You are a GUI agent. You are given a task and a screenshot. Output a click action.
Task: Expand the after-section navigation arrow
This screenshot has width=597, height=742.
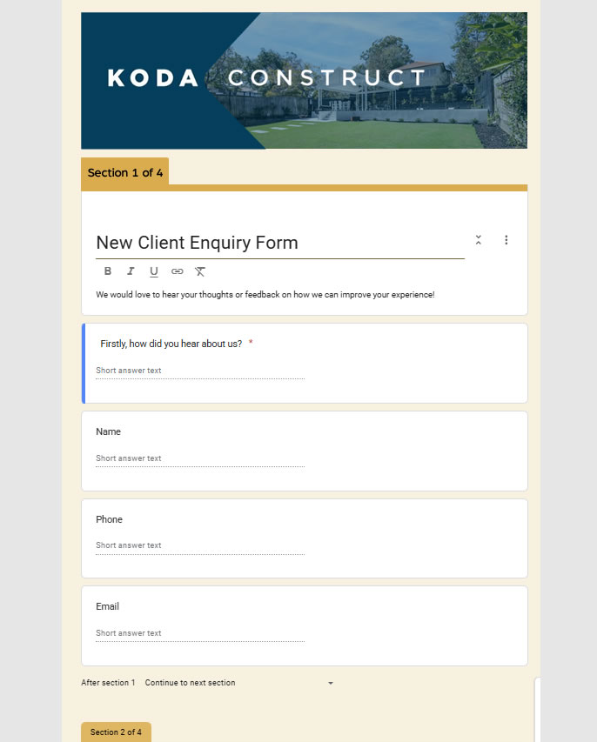pyautogui.click(x=331, y=683)
